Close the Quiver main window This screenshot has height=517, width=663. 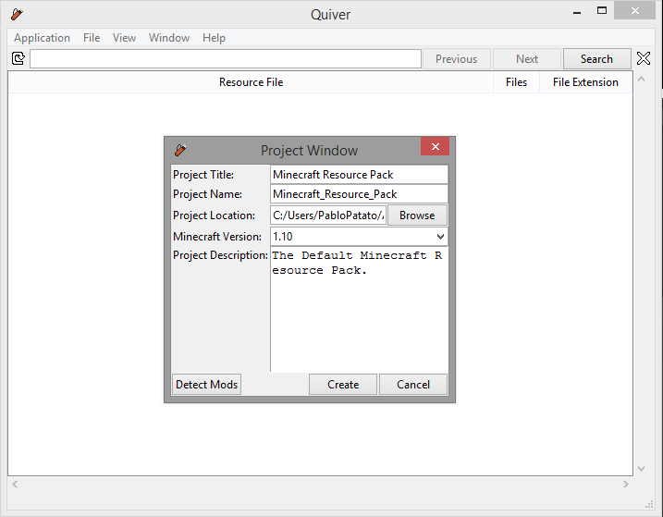(634, 10)
